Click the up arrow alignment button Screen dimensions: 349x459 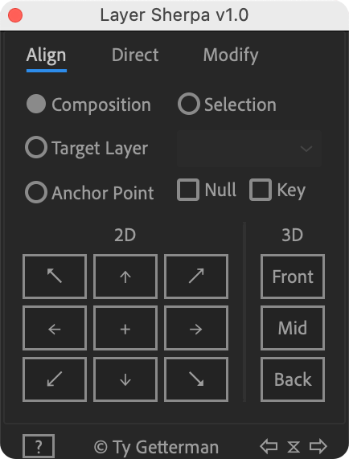coord(125,277)
